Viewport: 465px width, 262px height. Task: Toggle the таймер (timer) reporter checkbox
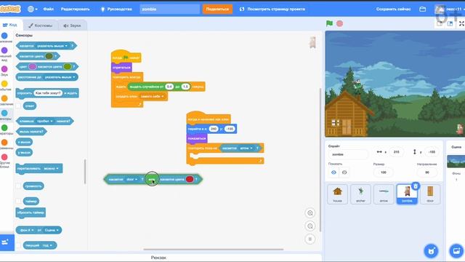point(18,201)
